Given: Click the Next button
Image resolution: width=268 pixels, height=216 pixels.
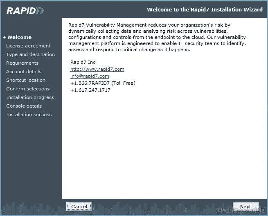Looking at the screenshot, I should [x=245, y=207].
